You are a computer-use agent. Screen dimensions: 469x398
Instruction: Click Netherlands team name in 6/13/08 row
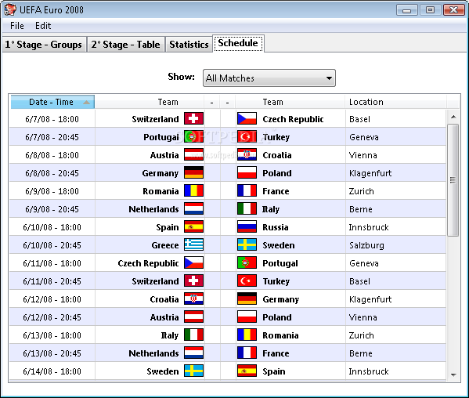tap(153, 353)
